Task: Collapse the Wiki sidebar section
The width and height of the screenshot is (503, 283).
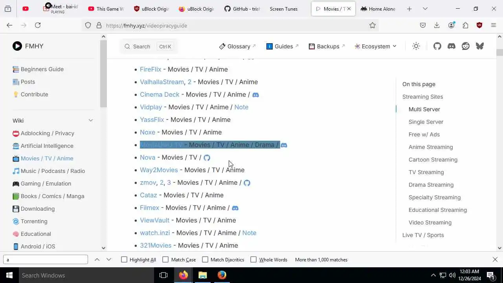Action: (91, 121)
